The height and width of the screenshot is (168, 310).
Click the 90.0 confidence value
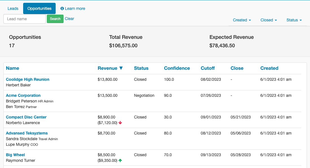(168, 95)
